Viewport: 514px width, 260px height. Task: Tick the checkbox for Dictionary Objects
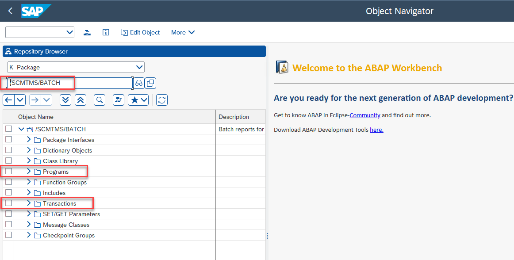pos(8,150)
